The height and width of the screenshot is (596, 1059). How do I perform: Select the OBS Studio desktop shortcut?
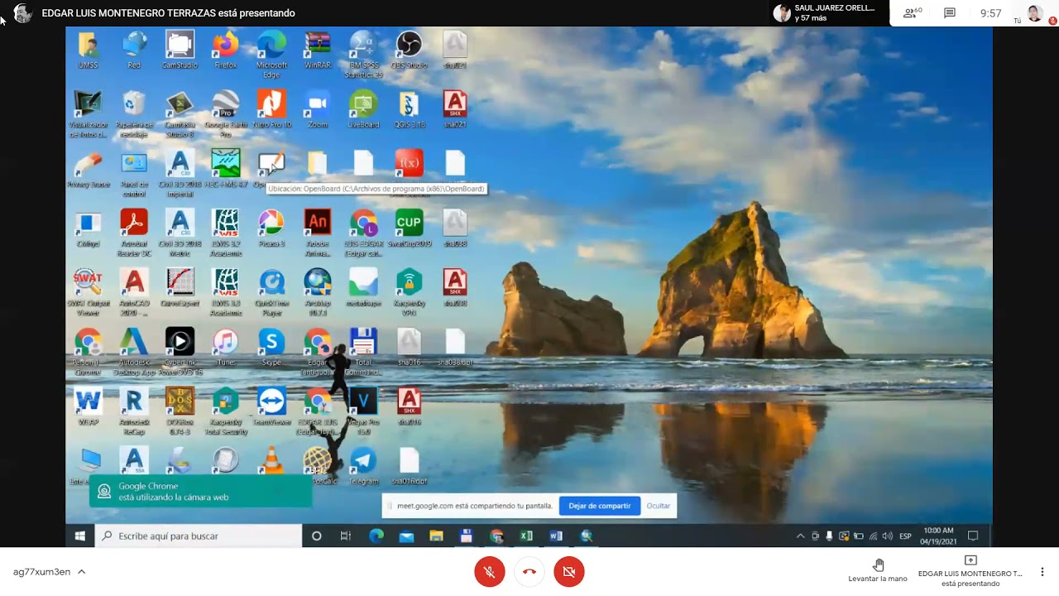point(409,50)
